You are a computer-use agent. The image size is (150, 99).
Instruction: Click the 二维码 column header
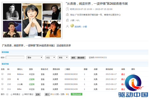[x=67, y=69]
